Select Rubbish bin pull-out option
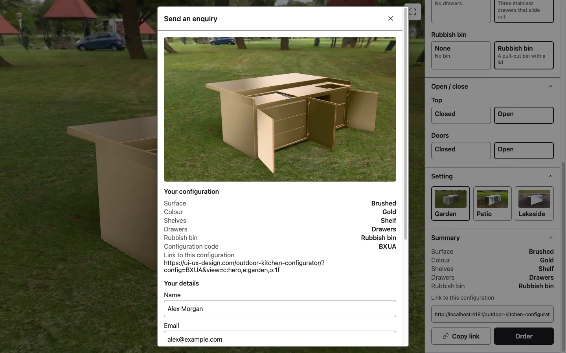This screenshot has width=566, height=353. tap(524, 55)
